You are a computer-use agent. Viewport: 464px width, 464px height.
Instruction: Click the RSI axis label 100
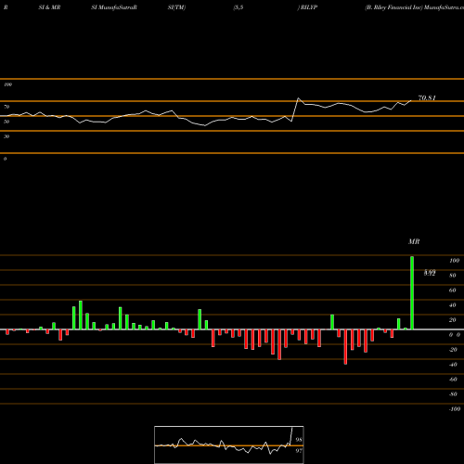(7, 84)
